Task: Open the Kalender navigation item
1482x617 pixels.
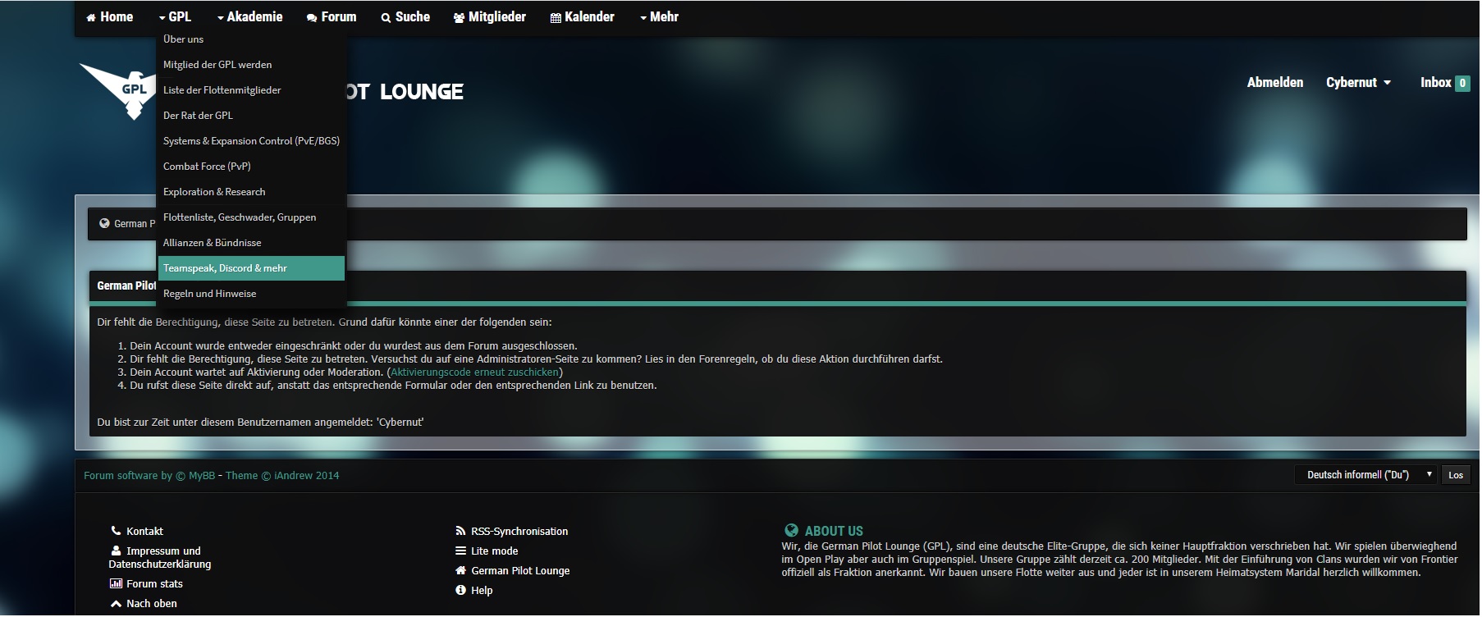Action: coord(582,17)
